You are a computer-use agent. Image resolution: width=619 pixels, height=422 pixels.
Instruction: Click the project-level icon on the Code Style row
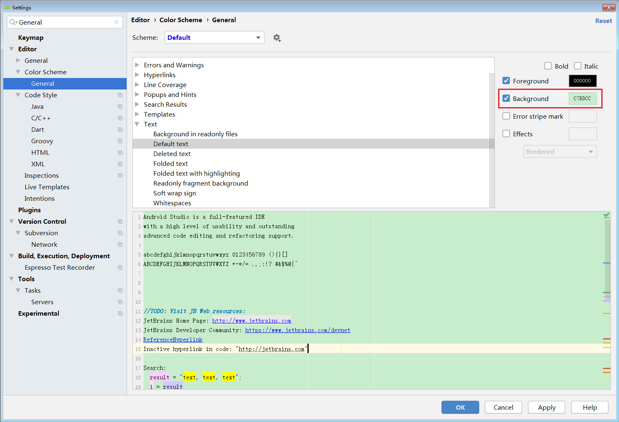click(x=120, y=95)
